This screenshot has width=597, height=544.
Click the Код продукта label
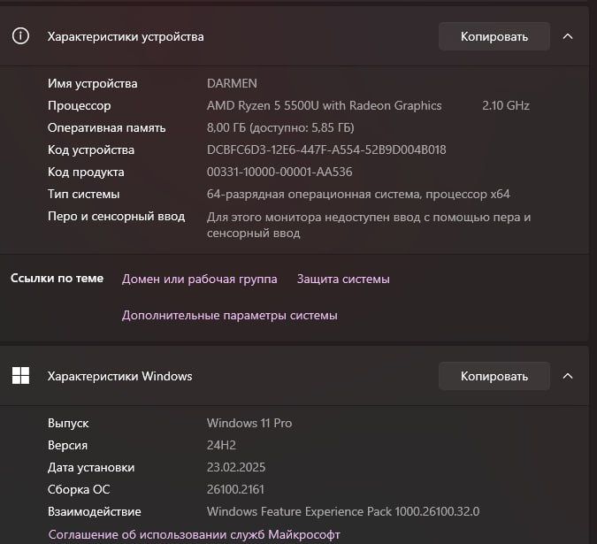tap(86, 172)
